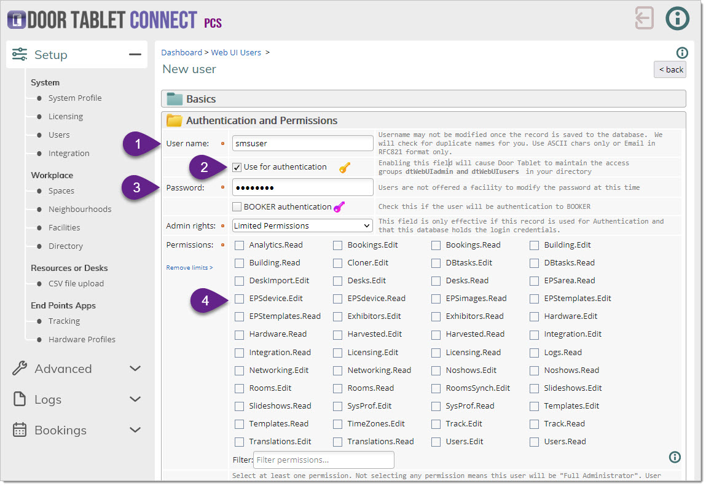Tick the EPSdevice.Edit permission checkbox

tap(239, 299)
